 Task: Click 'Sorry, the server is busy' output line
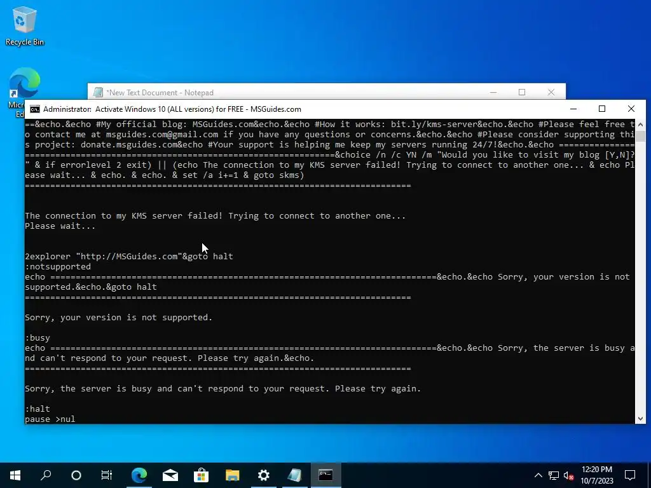coord(223,389)
